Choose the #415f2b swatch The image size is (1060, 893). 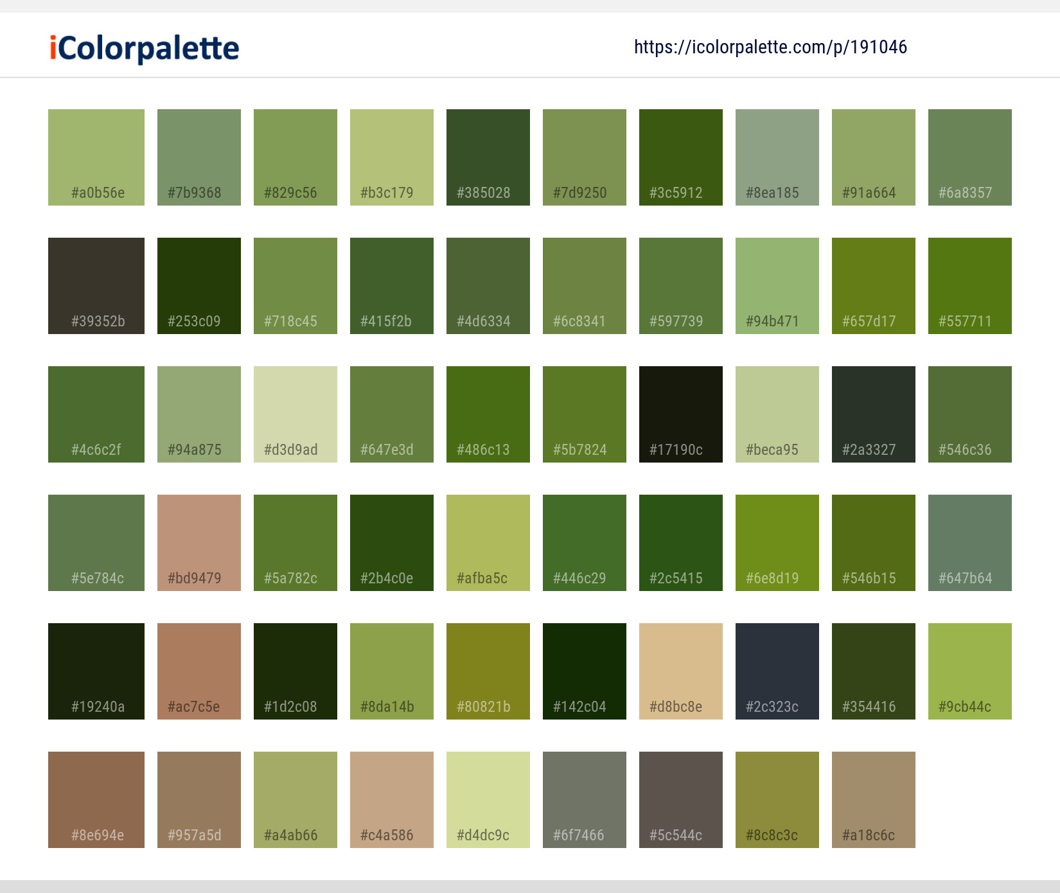[x=392, y=286]
